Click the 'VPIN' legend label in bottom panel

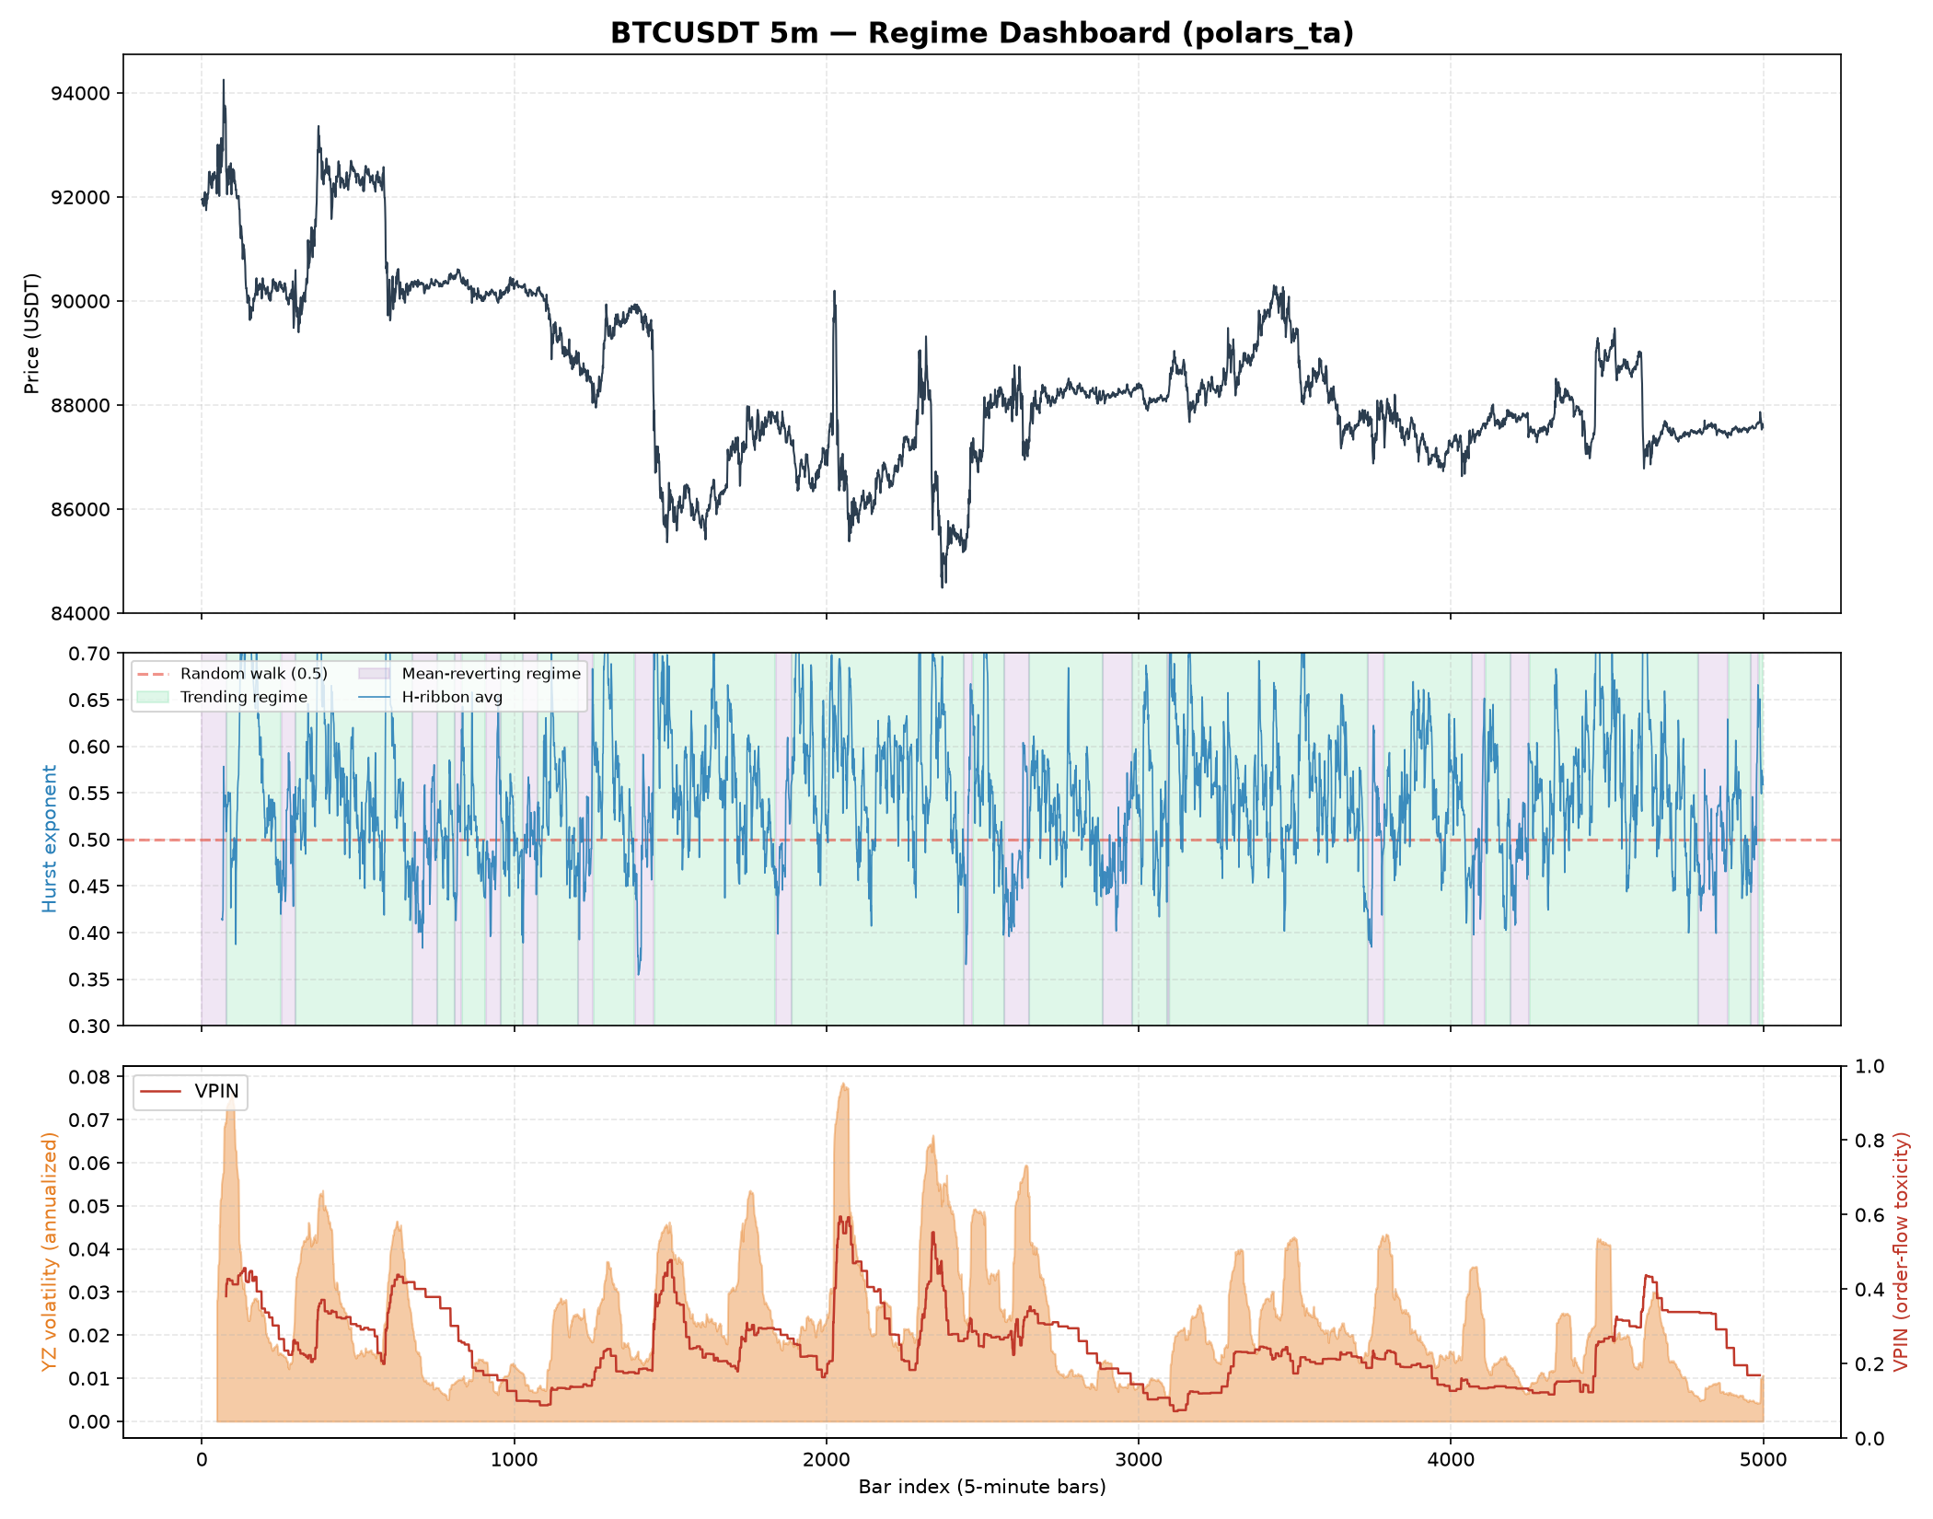click(x=217, y=1092)
